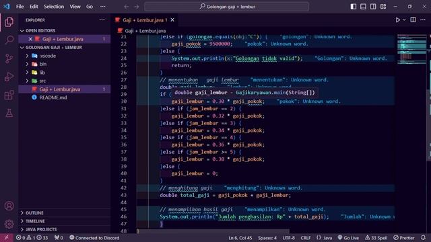This screenshot has width=431, height=242.
Task: Go forward with the navigation arrow
Action: click(x=137, y=7)
